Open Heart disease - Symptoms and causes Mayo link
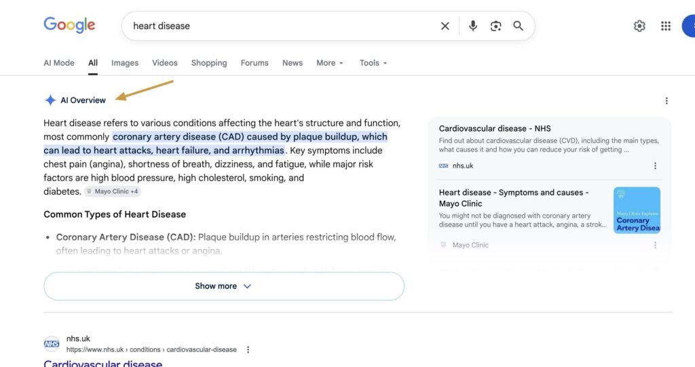 [514, 198]
